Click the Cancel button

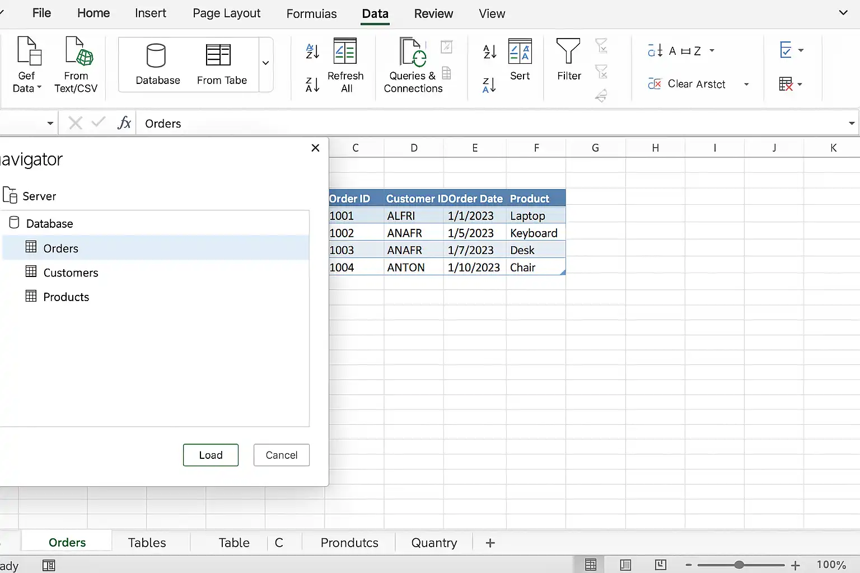pyautogui.click(x=282, y=455)
